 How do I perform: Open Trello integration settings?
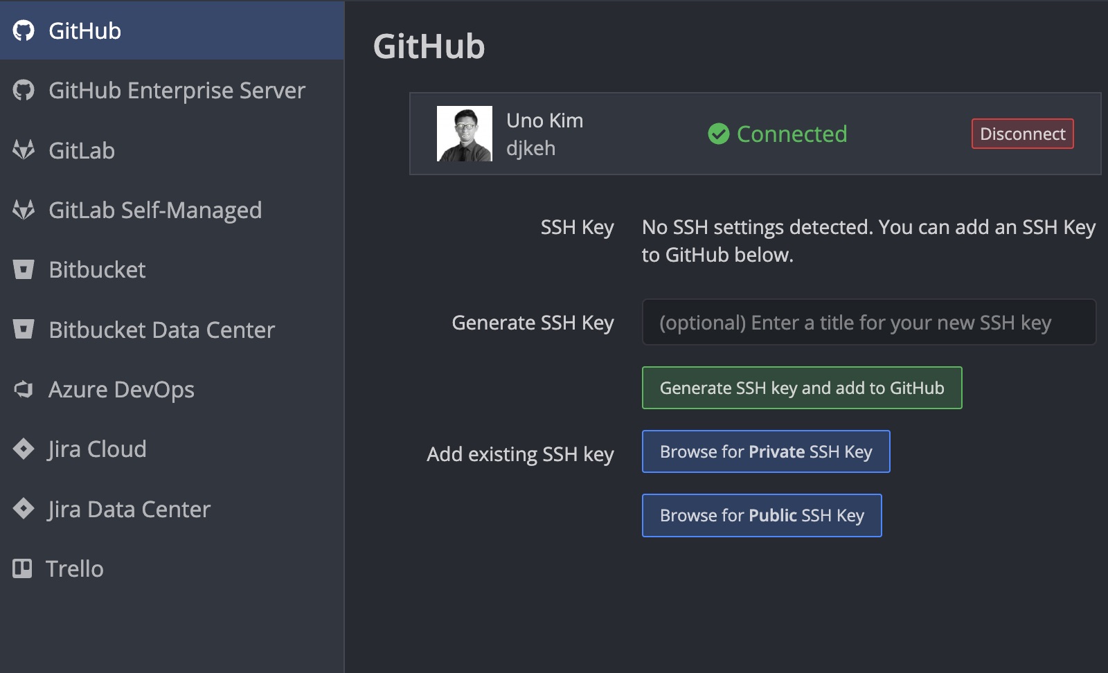pyautogui.click(x=74, y=568)
